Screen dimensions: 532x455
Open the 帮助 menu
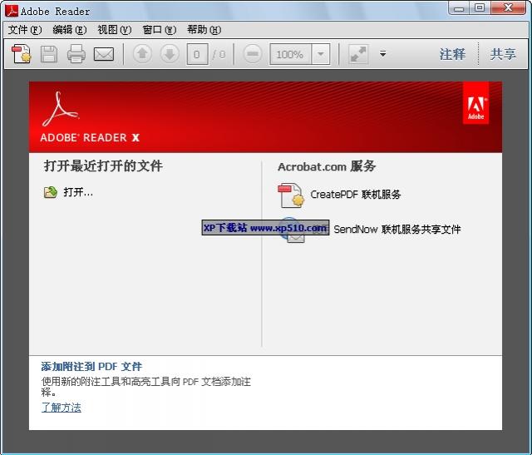tap(204, 30)
